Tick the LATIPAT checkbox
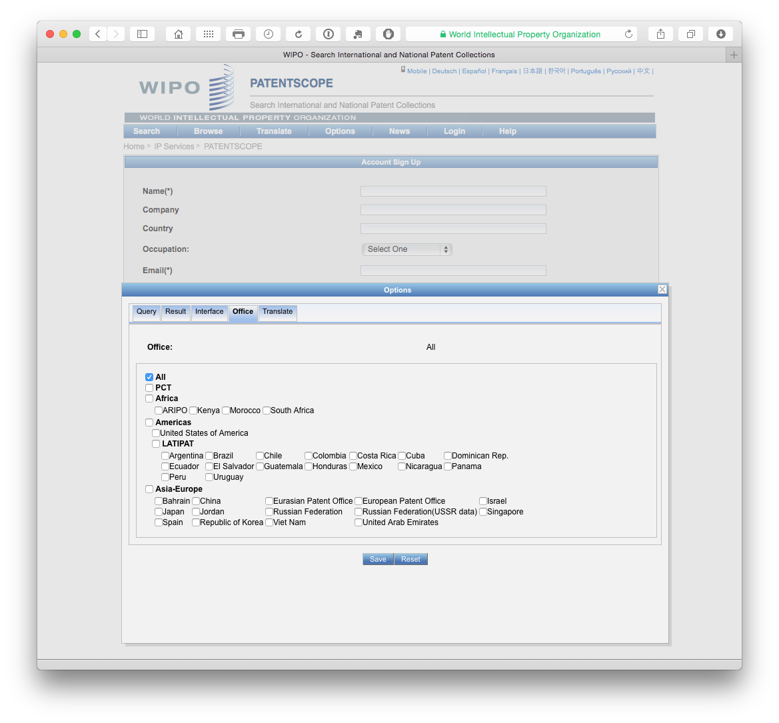 tap(156, 444)
